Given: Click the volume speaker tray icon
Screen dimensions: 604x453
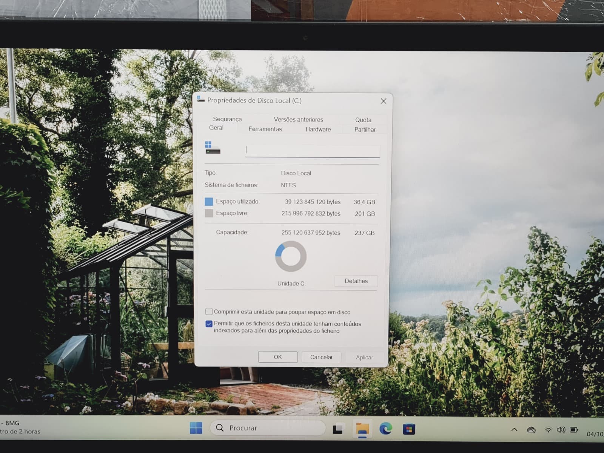Looking at the screenshot, I should [x=561, y=430].
